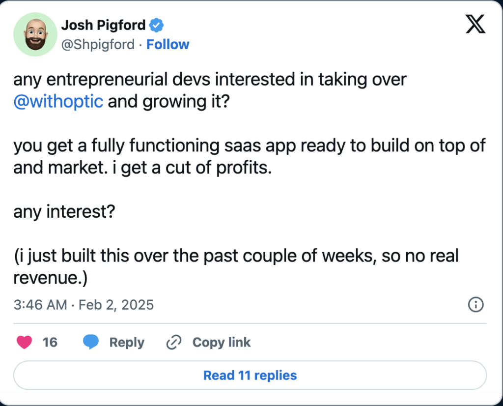503x406 pixels.
Task: Select the Copy link text
Action: tap(222, 343)
